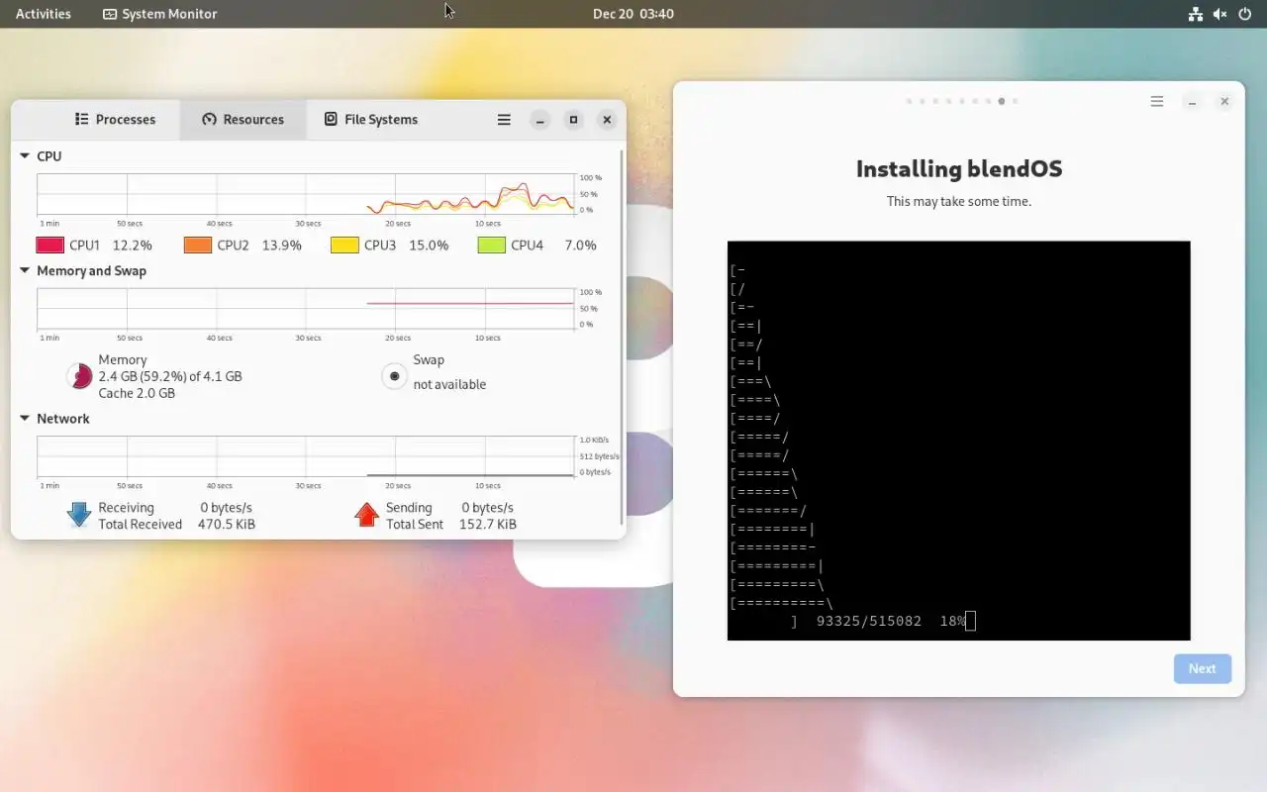Collapse the Memory and Swap section

25,270
